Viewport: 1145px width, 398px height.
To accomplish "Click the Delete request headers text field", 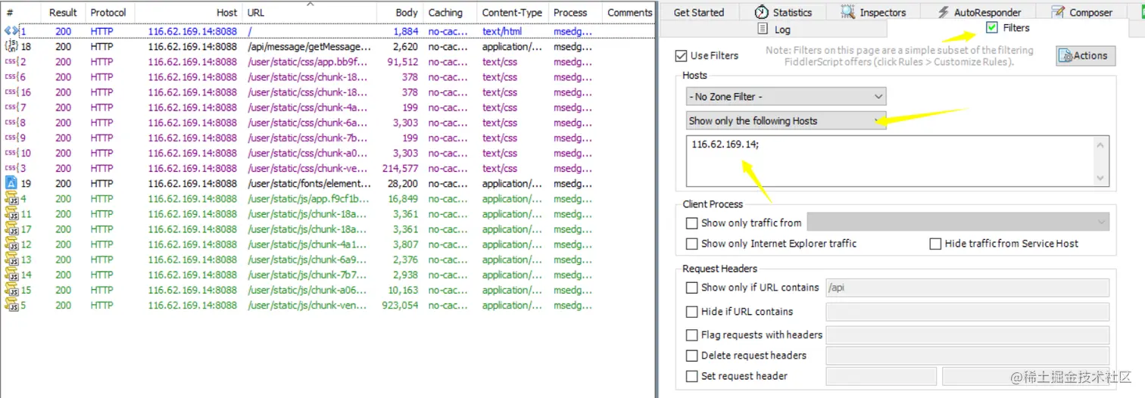I will click(x=967, y=356).
